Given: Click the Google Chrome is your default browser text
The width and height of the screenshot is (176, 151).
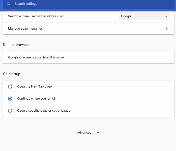Looking at the screenshot, I should click(36, 57).
